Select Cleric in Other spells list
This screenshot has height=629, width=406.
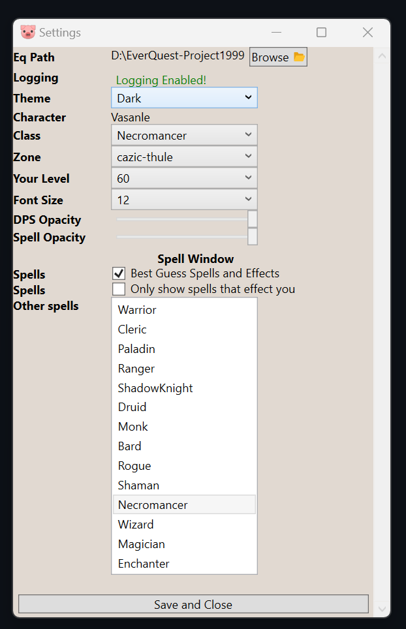184,330
